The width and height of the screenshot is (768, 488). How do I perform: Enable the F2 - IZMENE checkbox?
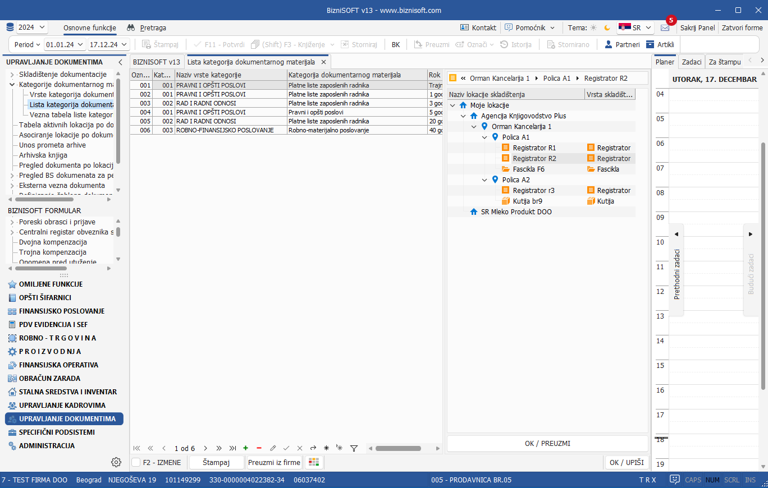click(x=136, y=462)
